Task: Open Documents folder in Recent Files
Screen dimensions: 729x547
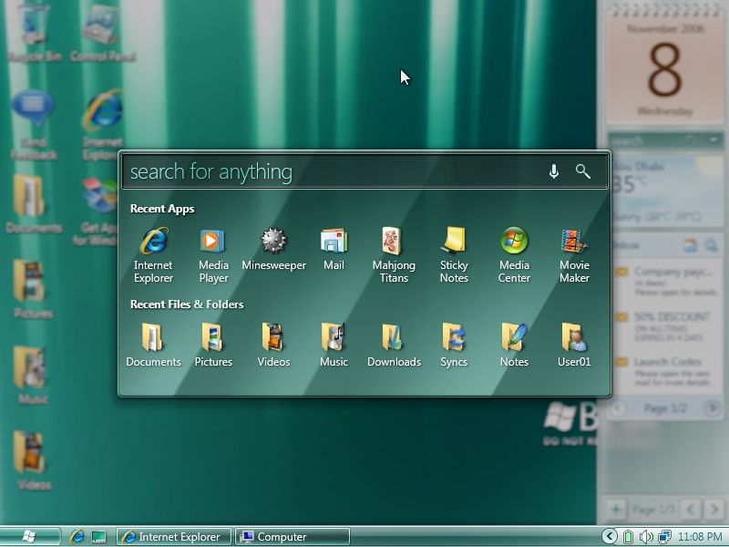Action: point(153,345)
